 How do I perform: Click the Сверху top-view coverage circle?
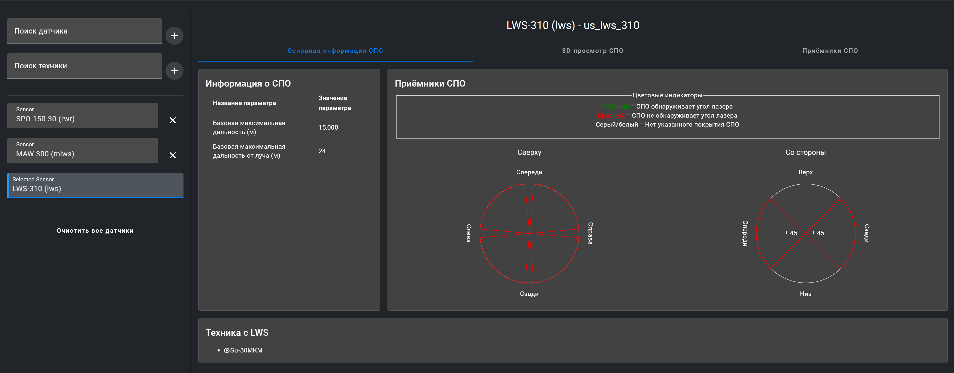coord(529,233)
